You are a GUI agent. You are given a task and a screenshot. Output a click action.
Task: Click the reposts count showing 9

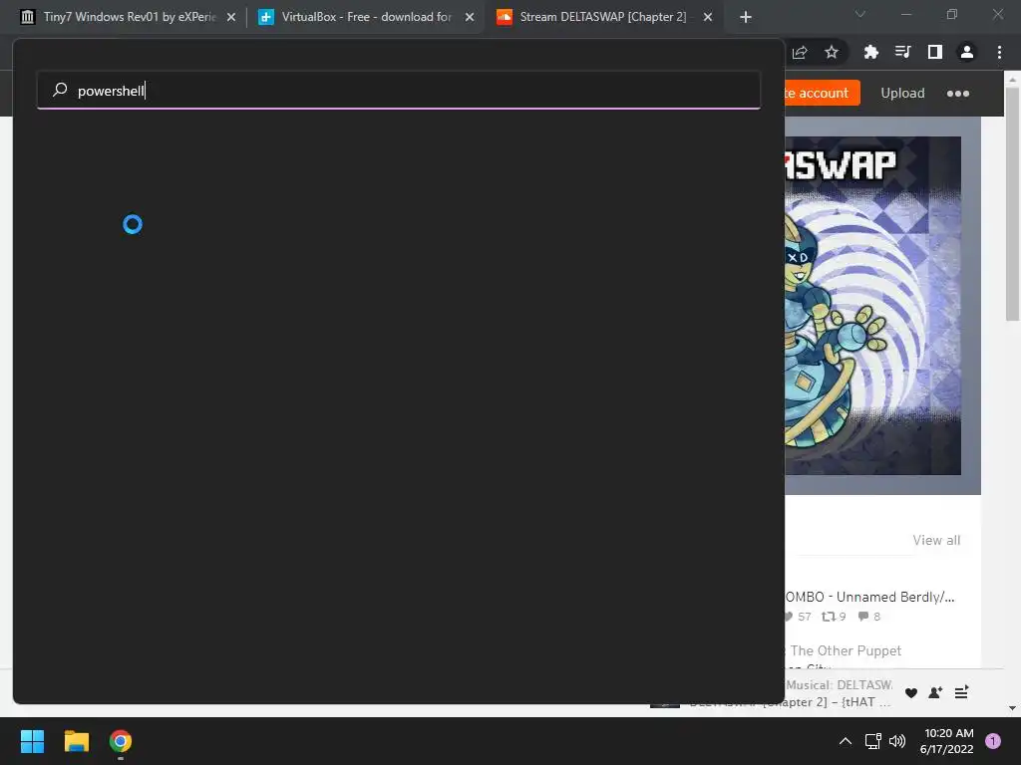pyautogui.click(x=835, y=617)
